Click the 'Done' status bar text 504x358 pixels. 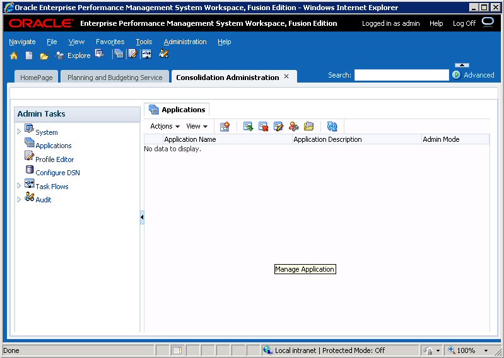click(11, 350)
